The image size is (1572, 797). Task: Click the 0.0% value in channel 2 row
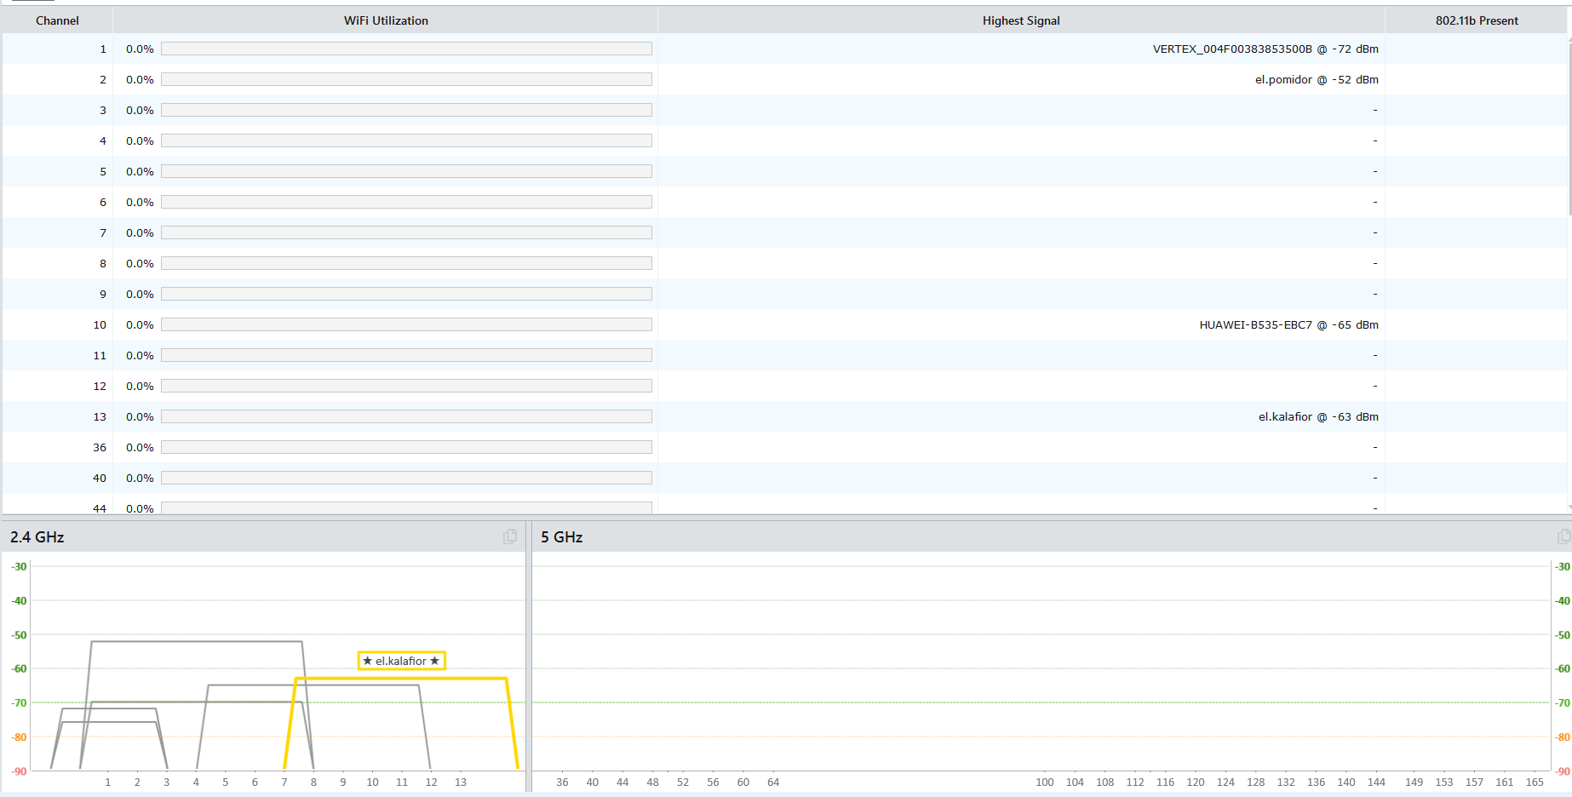140,79
